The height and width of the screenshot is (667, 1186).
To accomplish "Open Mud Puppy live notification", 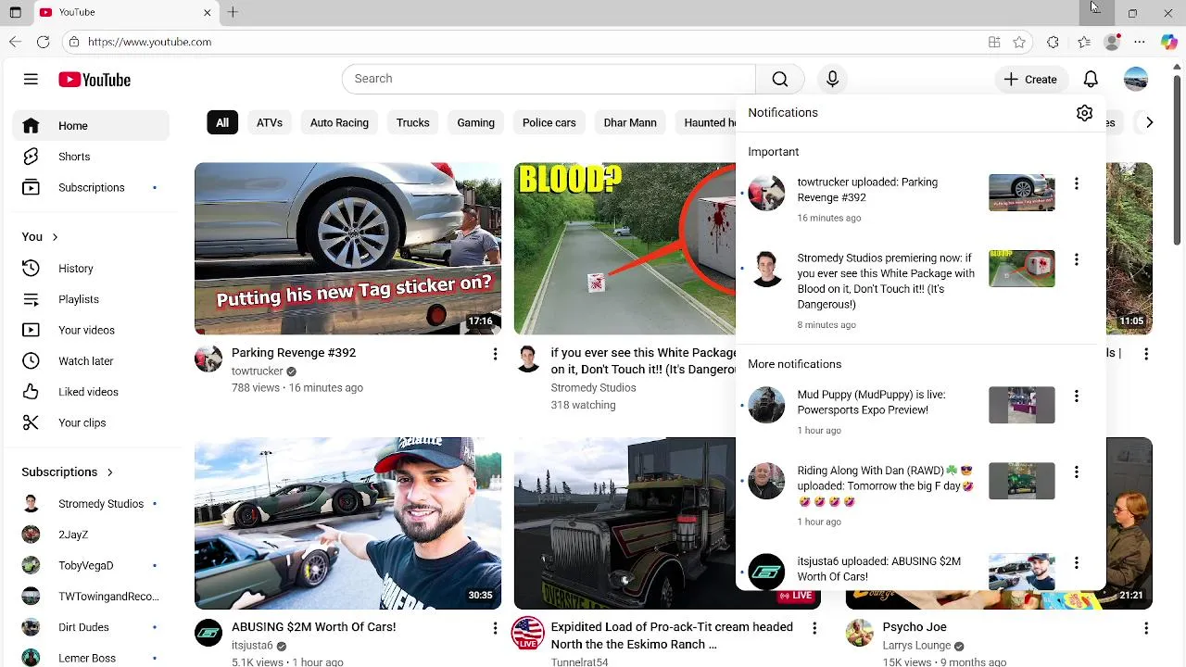I will (922, 411).
